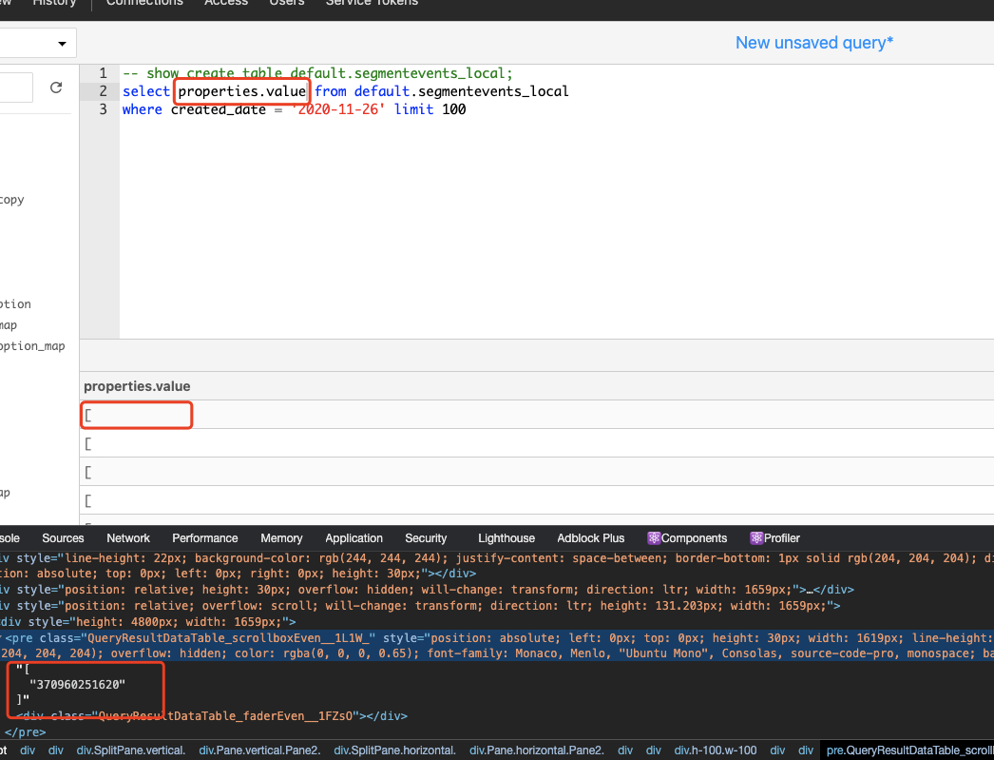Open the React Components panel in DevTools
This screenshot has height=760, width=994.
click(x=687, y=537)
